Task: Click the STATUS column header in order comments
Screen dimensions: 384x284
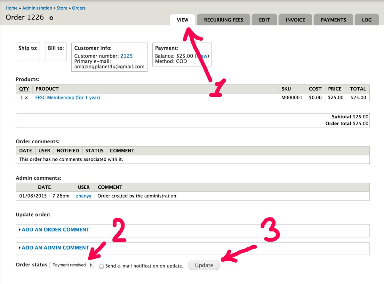Action: [94, 151]
